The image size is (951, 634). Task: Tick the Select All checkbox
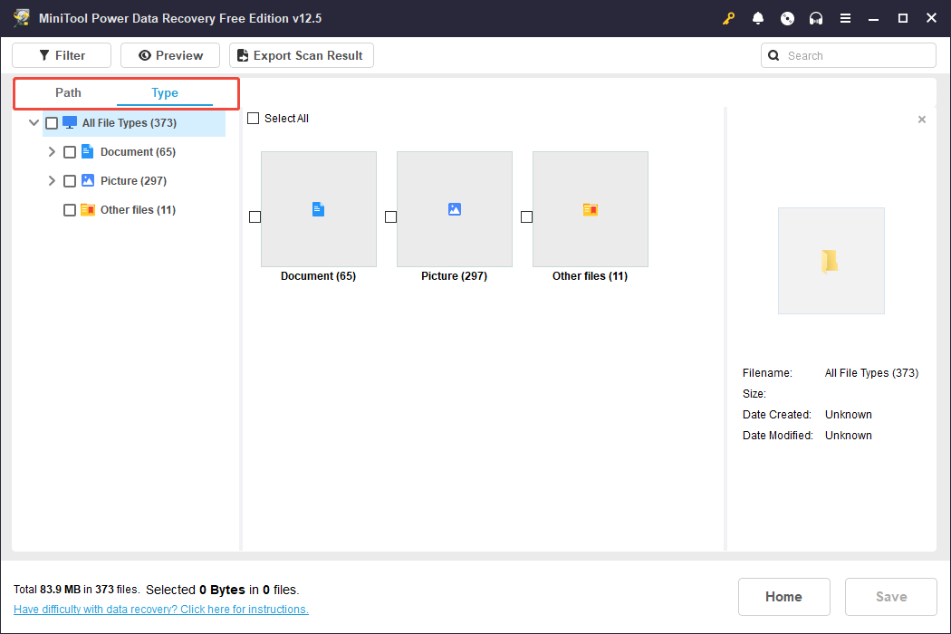coord(254,119)
